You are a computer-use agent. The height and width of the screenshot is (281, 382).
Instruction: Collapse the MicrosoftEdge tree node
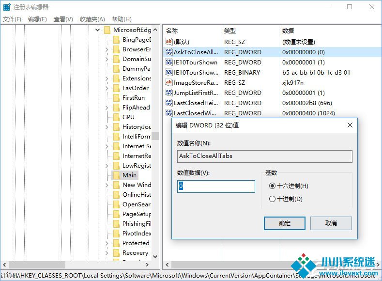[x=97, y=30]
